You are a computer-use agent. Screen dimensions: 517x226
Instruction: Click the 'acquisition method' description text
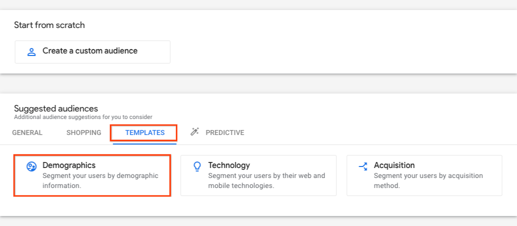[x=428, y=180]
